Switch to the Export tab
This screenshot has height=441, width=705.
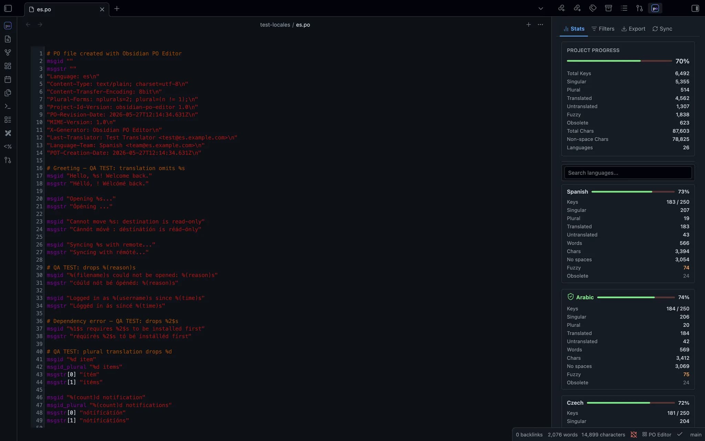tap(633, 29)
